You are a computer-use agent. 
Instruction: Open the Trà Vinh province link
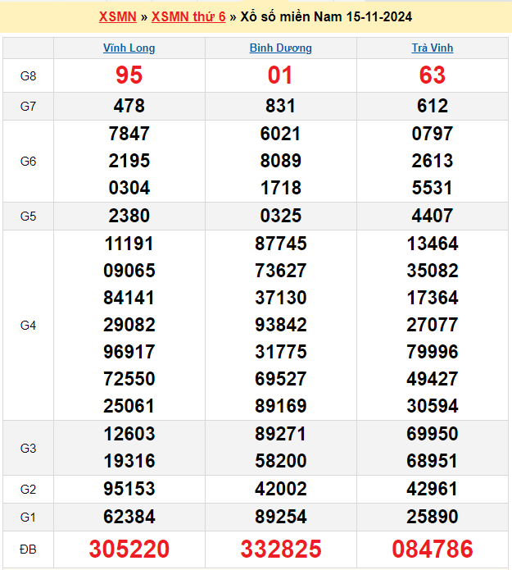(x=432, y=48)
